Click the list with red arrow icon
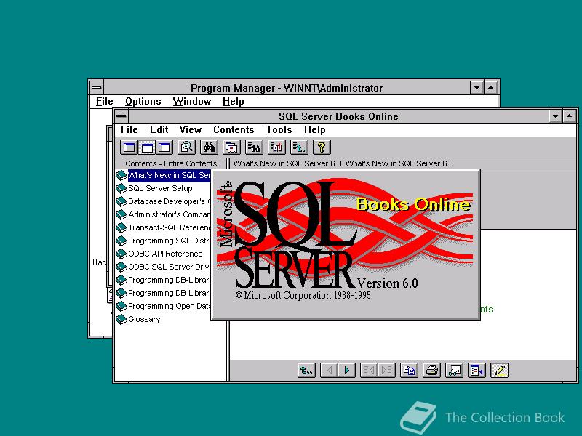582x436 pixels. (x=276, y=148)
